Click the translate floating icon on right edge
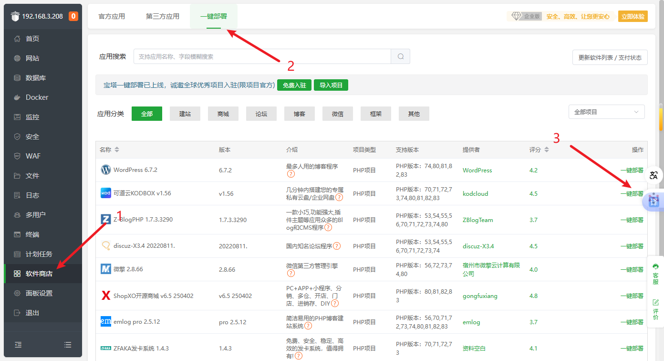Viewport: 664px width, 361px height. (654, 175)
